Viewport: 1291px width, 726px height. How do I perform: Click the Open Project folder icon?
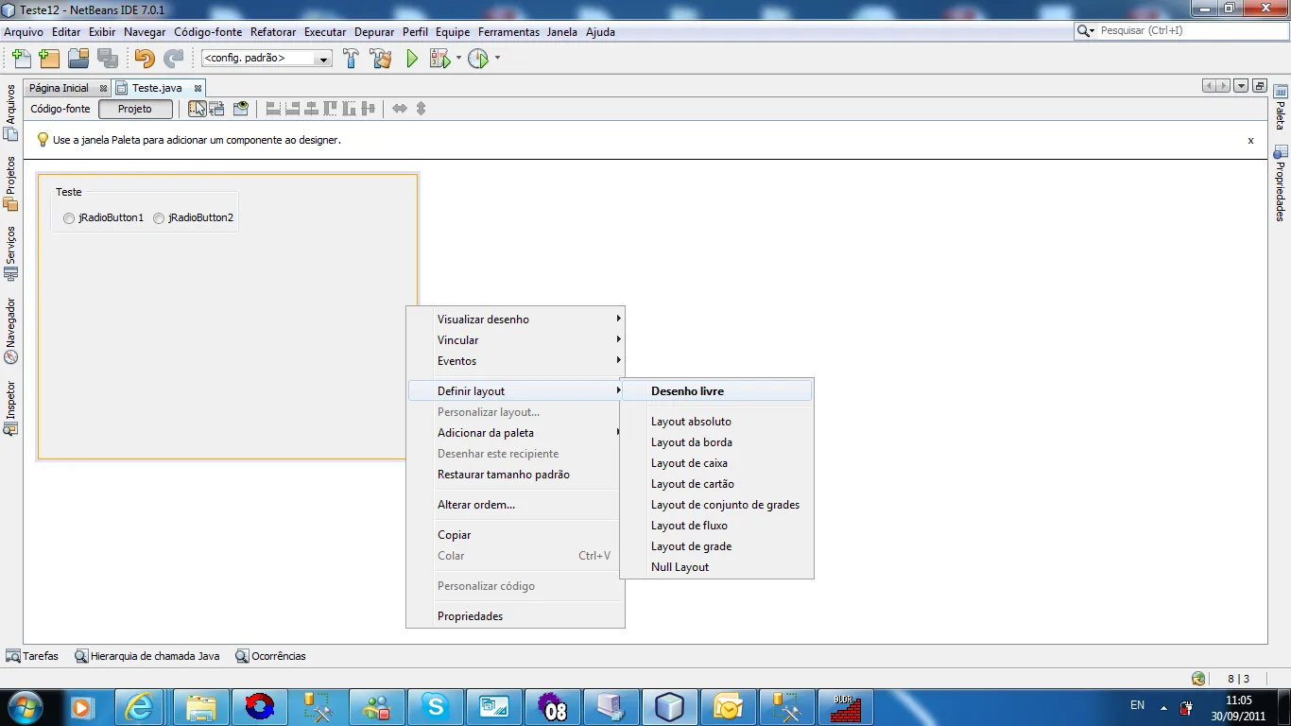(x=78, y=59)
